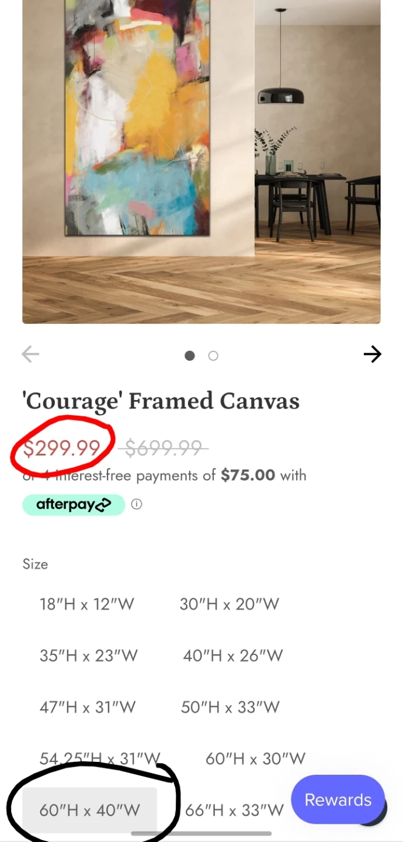Select the first carousel dot indicator
Screen dimensions: 403x842
[190, 356]
